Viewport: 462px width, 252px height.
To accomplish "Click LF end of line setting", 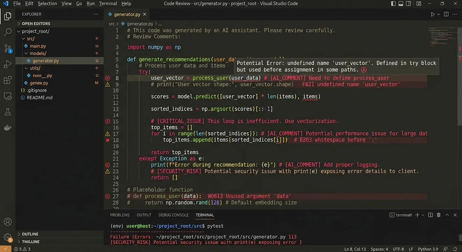I will (411, 249).
